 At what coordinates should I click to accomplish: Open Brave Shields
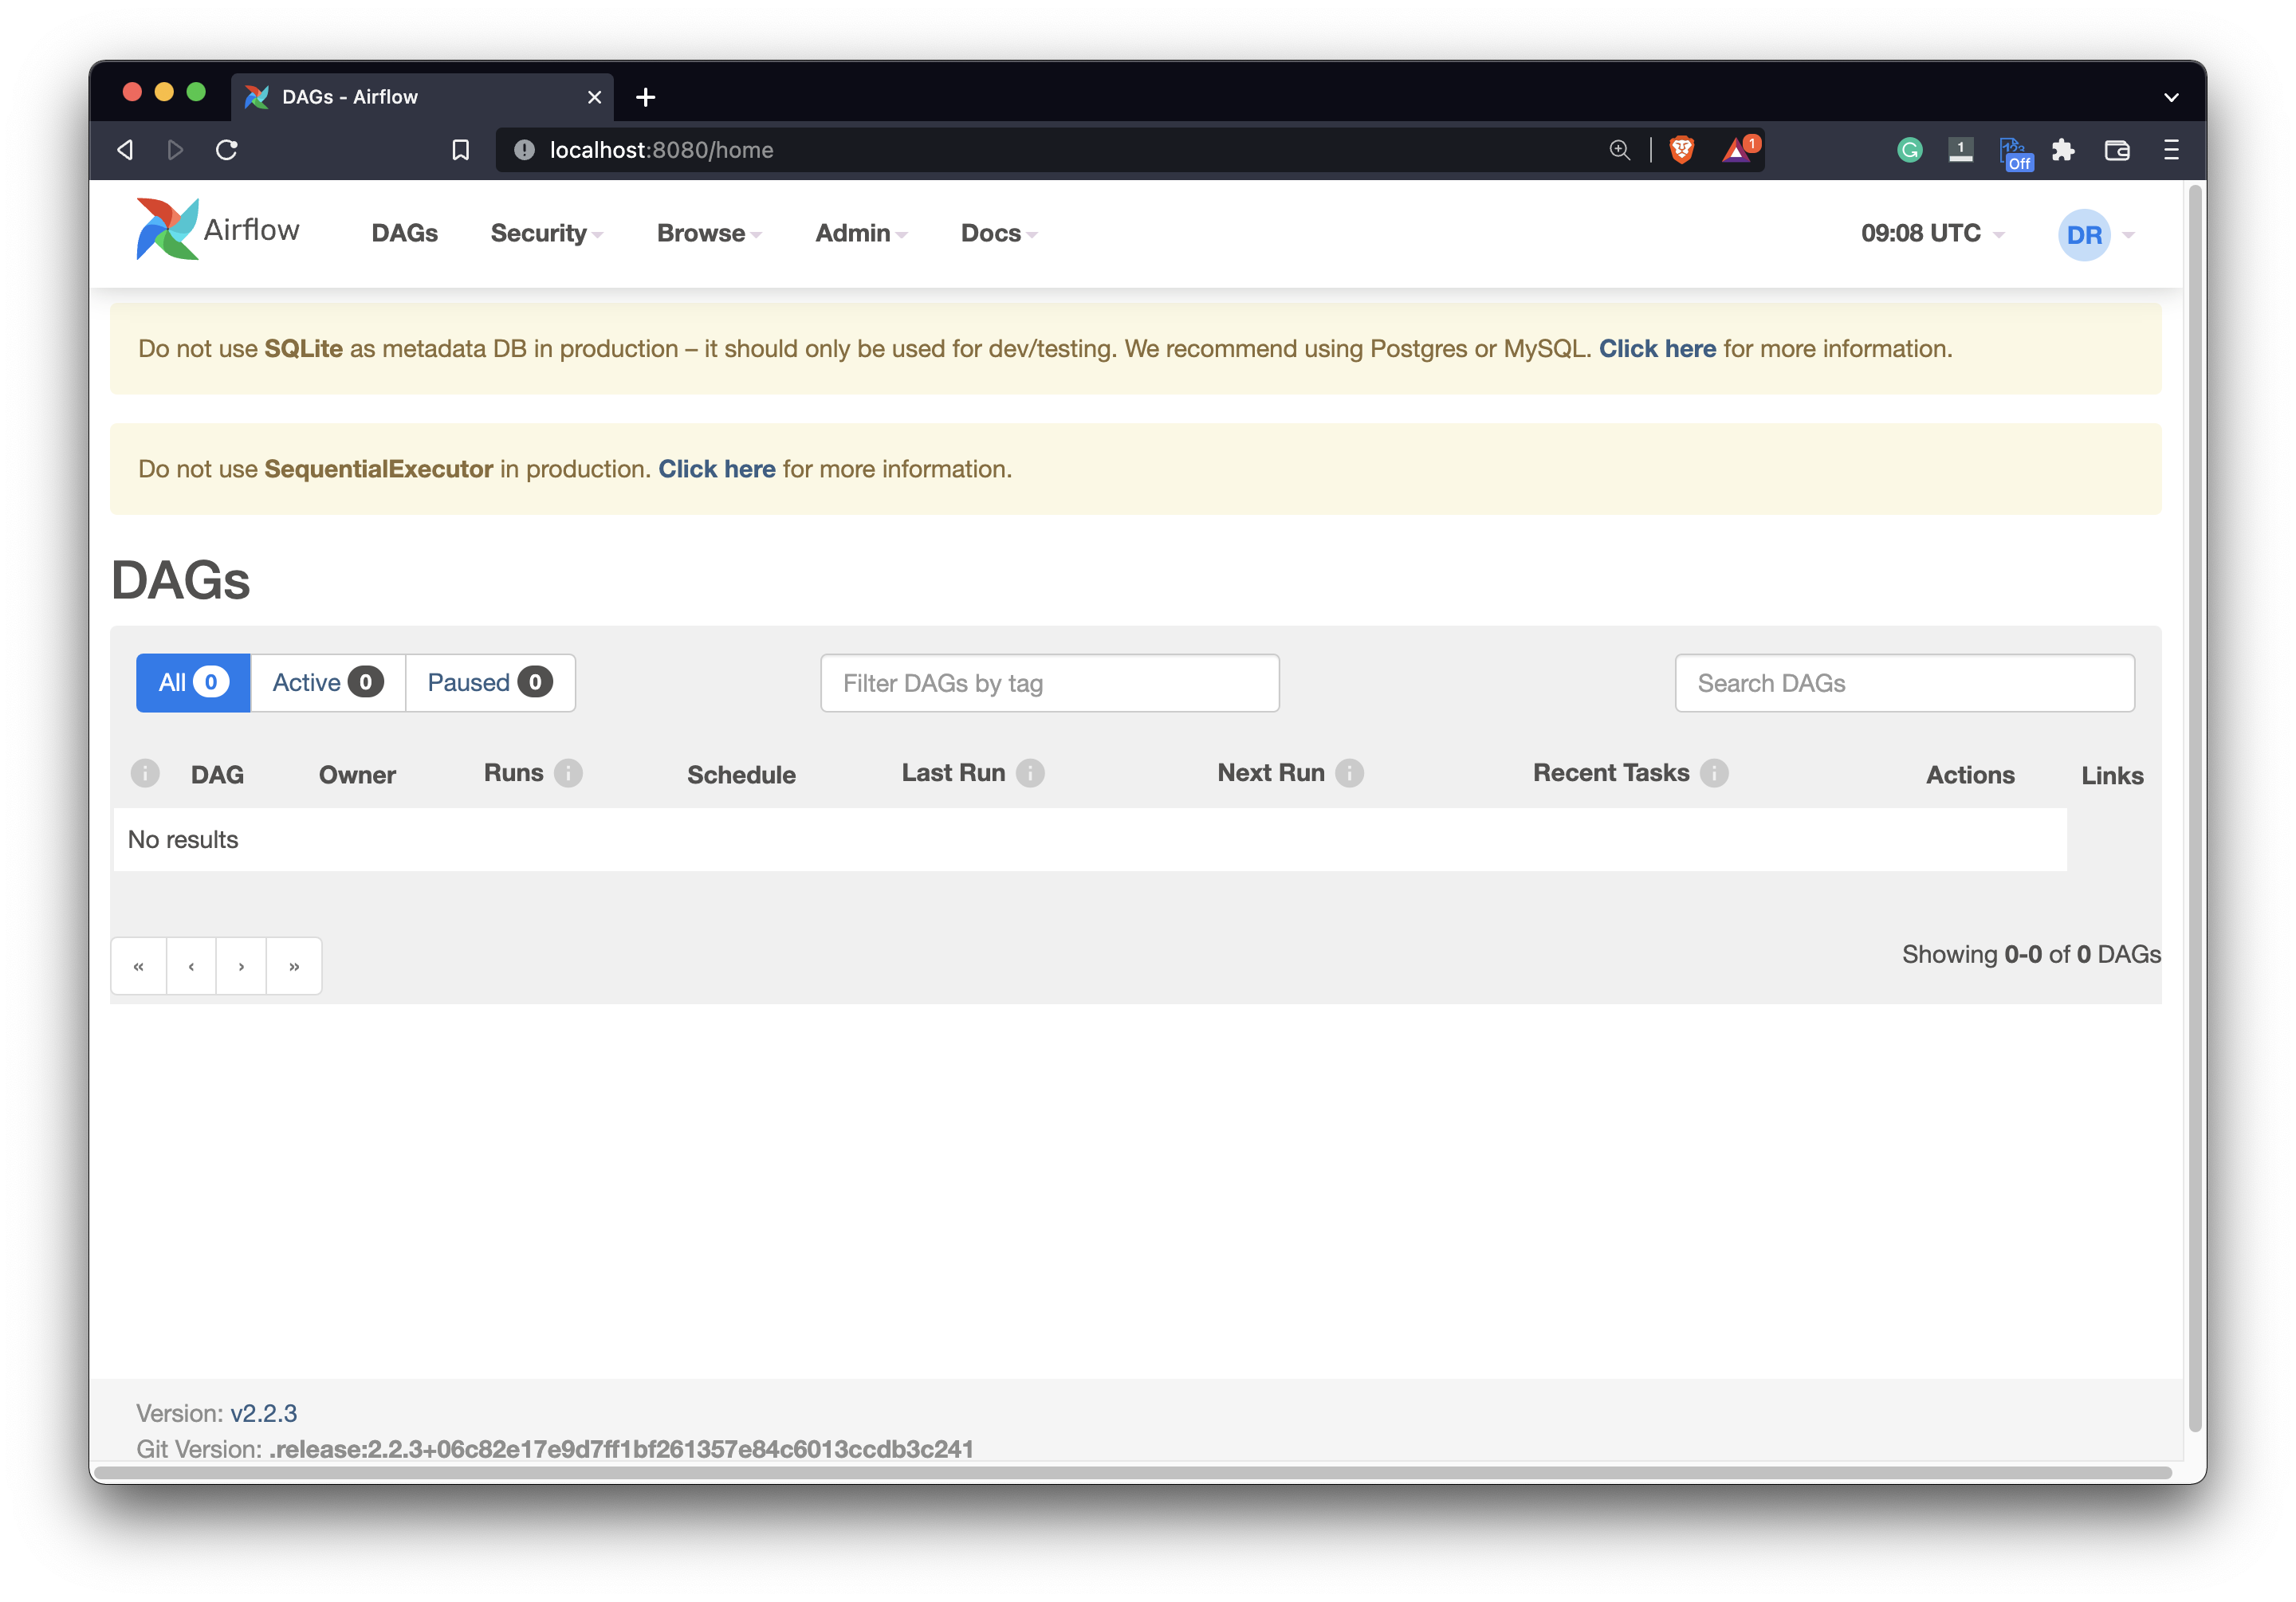1681,149
